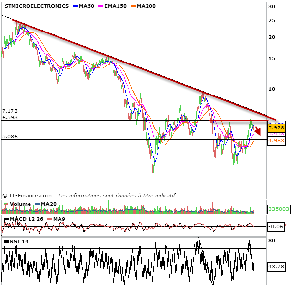The width and height of the screenshot is (295, 285).
Task: Click the black MACD 12 26 legend marker
Action: pyautogui.click(x=5, y=219)
